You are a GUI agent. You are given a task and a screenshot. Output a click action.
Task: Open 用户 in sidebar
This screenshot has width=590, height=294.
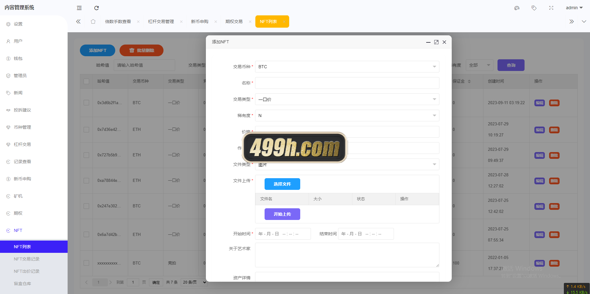(34, 41)
